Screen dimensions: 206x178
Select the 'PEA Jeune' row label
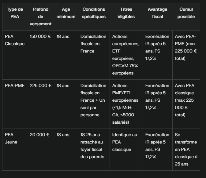tap(15, 150)
